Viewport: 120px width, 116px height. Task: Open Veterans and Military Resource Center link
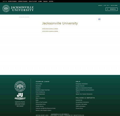pos(46,108)
